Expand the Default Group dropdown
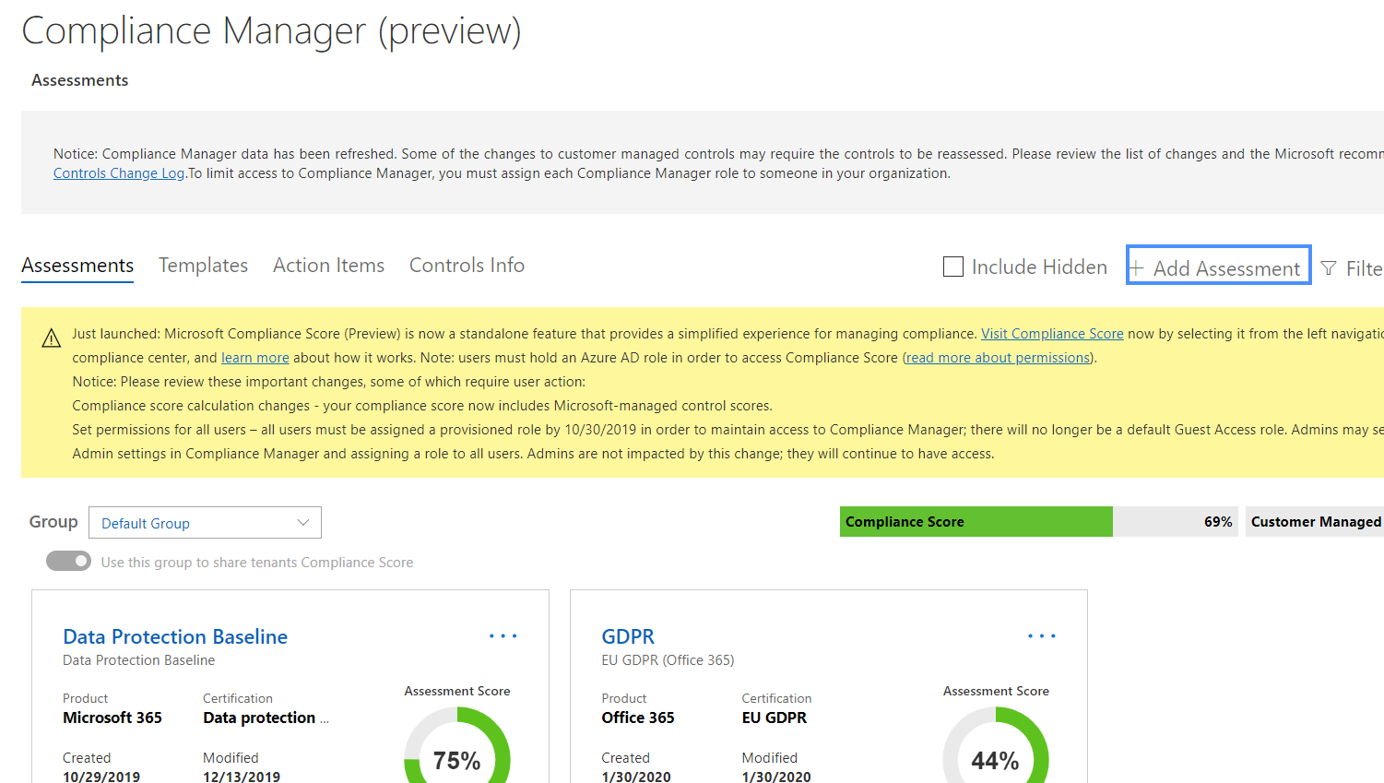1384x783 pixels. (205, 523)
